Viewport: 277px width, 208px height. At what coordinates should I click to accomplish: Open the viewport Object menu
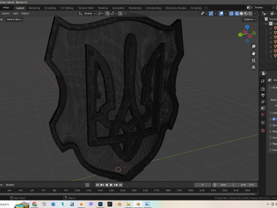[x=25, y=13]
